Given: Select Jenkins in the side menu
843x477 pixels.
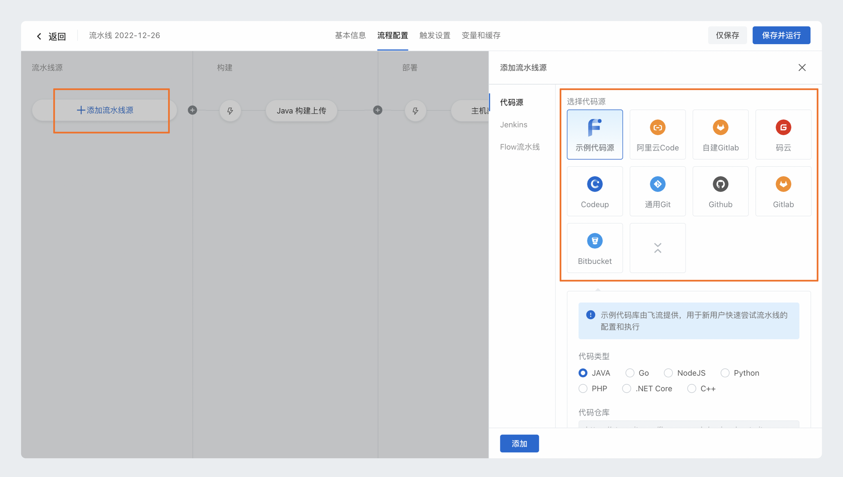Looking at the screenshot, I should click(513, 124).
